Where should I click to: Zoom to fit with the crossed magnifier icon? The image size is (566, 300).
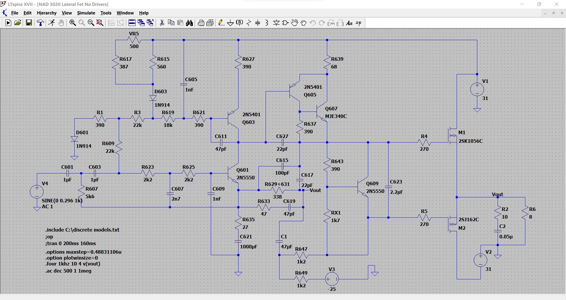point(100,23)
